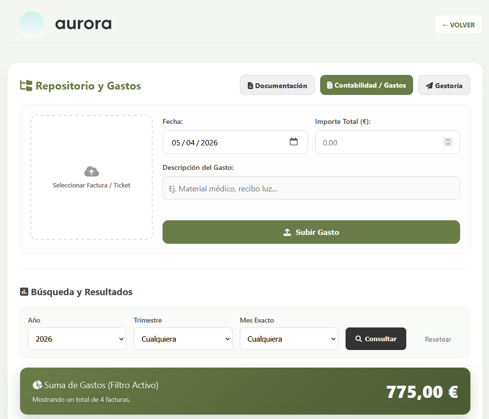
Task: Select the Contabilidad / Gastos tab
Action: [366, 85]
